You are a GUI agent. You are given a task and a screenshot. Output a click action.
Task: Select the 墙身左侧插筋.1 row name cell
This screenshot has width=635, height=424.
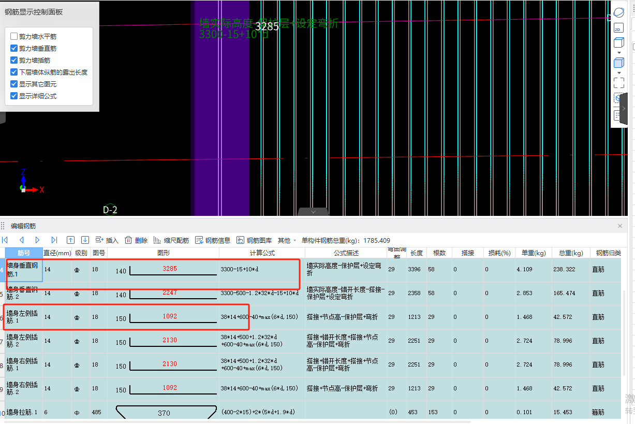pyautogui.click(x=24, y=317)
